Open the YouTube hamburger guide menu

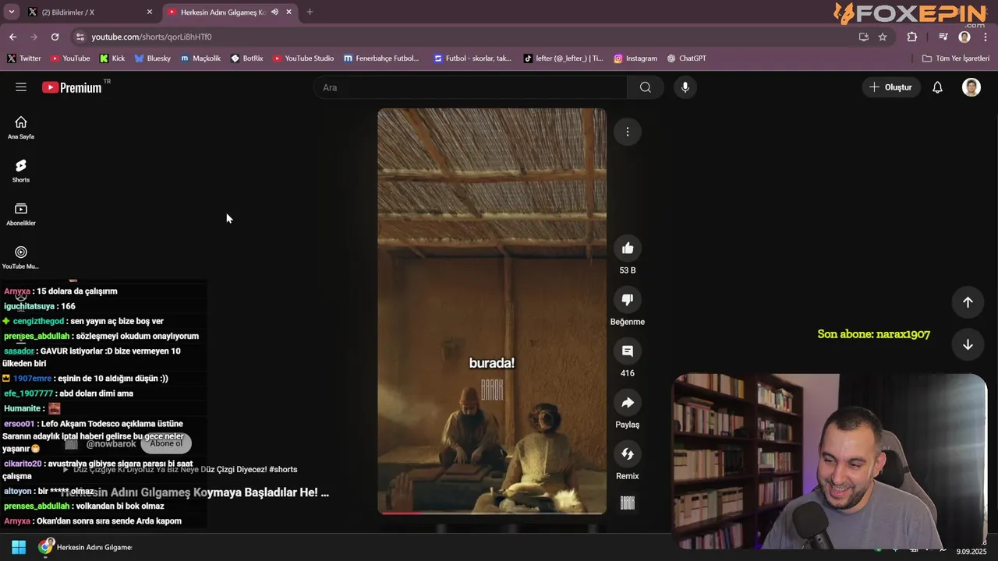(x=21, y=87)
